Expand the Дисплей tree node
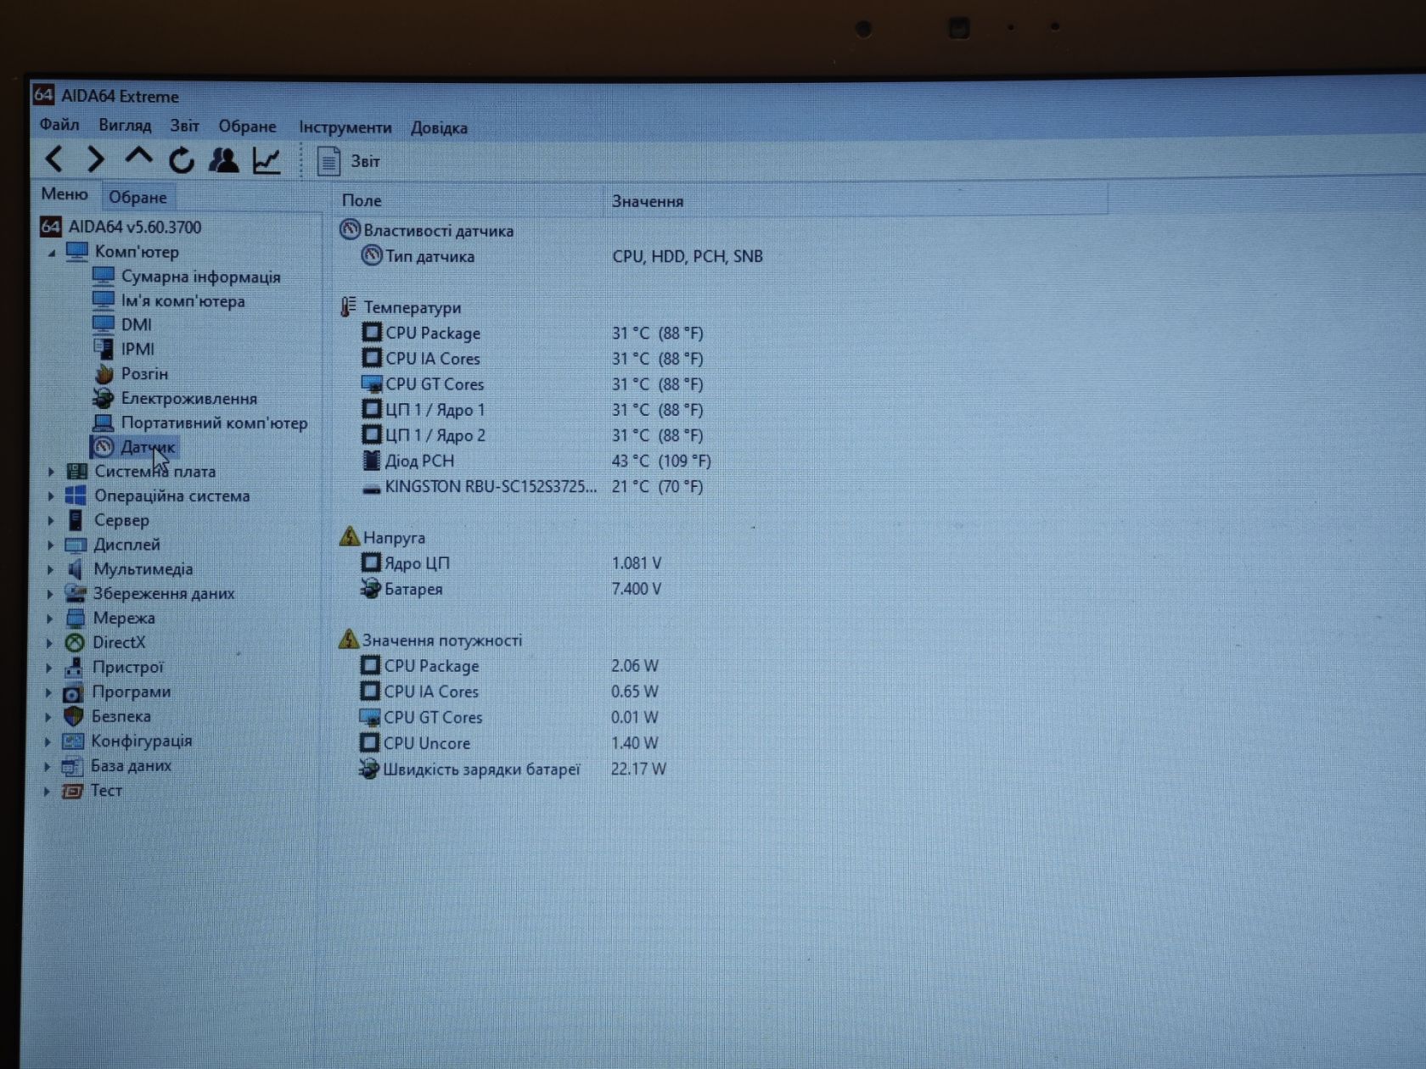1426x1069 pixels. tap(50, 546)
